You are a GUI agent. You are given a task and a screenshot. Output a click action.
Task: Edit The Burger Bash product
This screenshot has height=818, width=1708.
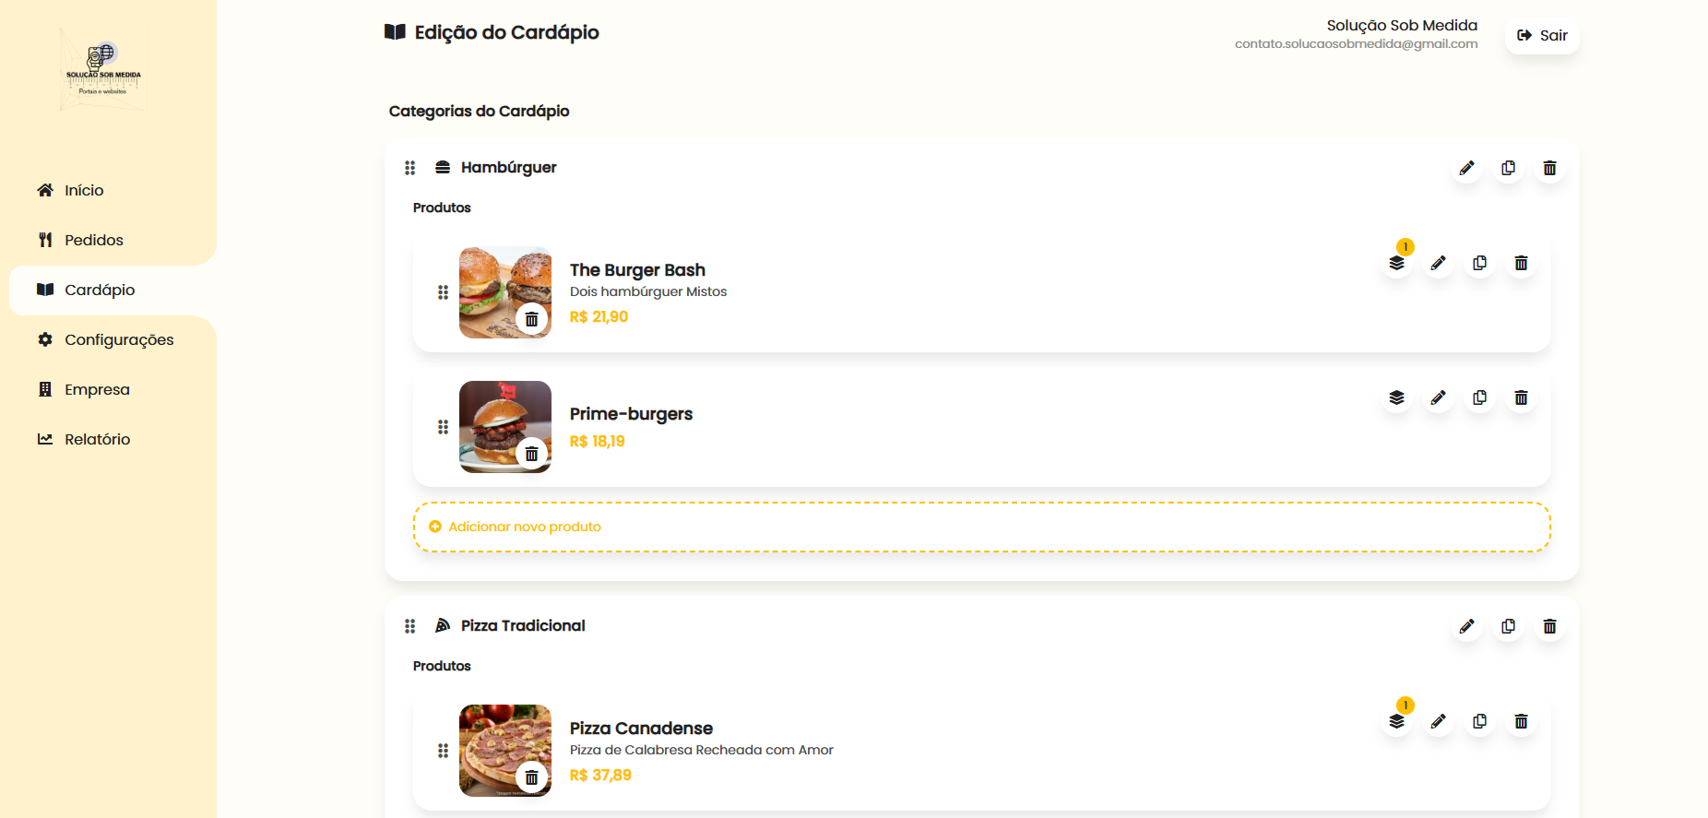1438,264
